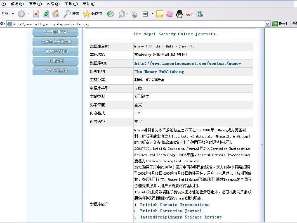
Task: Expand the Edit icon dropdown arrow
Action: (152, 14)
